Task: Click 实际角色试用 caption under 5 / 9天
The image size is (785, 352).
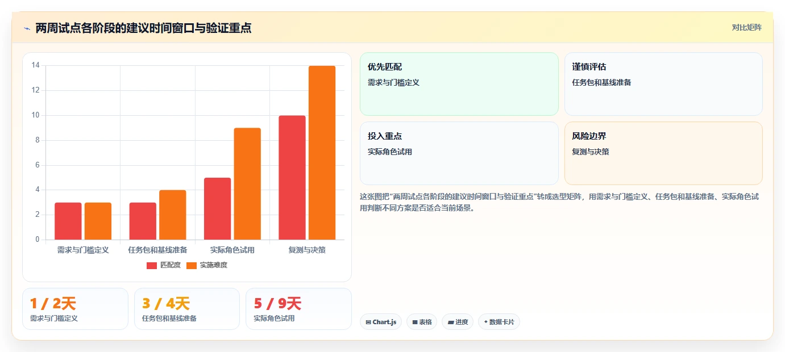Action: 274,319
